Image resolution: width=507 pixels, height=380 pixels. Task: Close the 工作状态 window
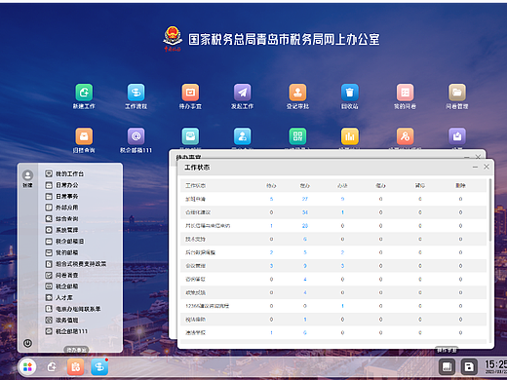pos(487,167)
